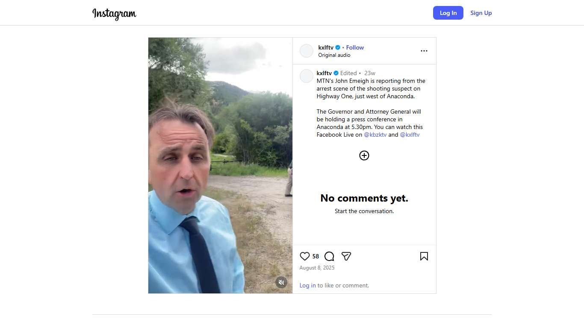Click the Log in link to comment
This screenshot has height=328, width=584.
pos(307,285)
